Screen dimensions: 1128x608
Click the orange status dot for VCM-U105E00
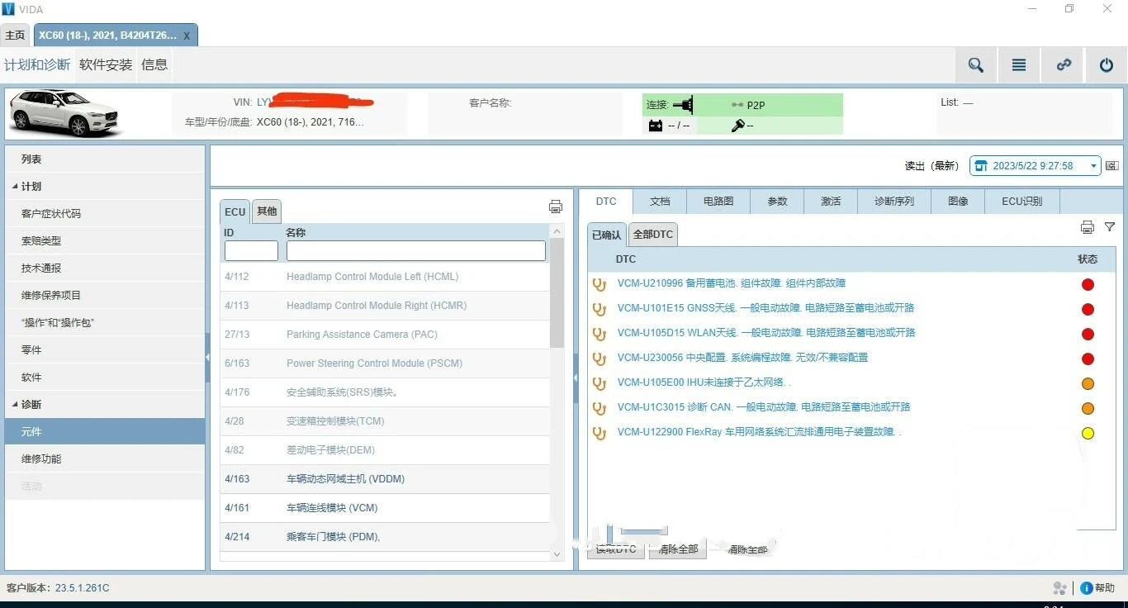tap(1088, 384)
